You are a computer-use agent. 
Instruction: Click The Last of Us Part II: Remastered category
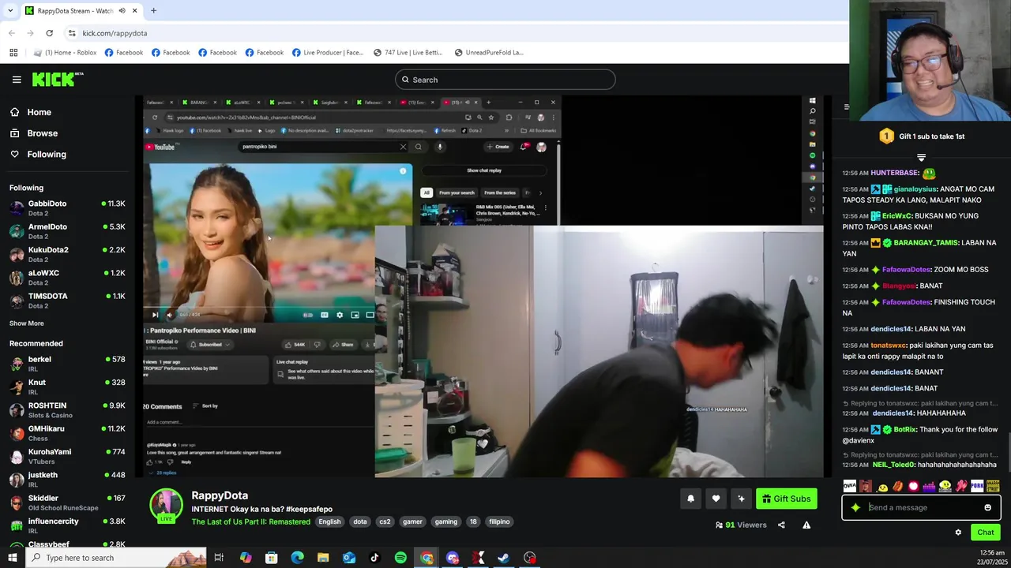pos(251,521)
